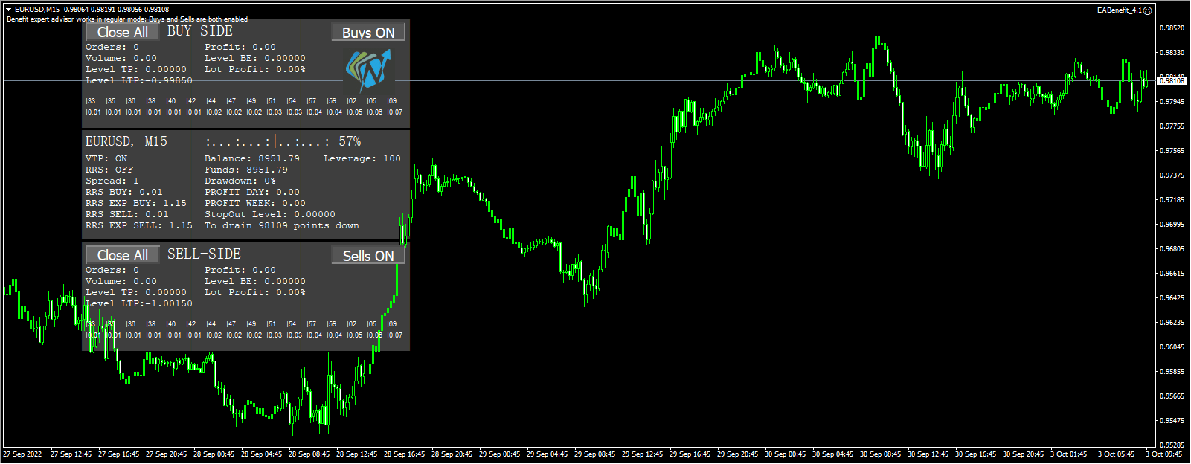
Task: Click Close All in the SELL-SIDE panel
Action: [123, 255]
